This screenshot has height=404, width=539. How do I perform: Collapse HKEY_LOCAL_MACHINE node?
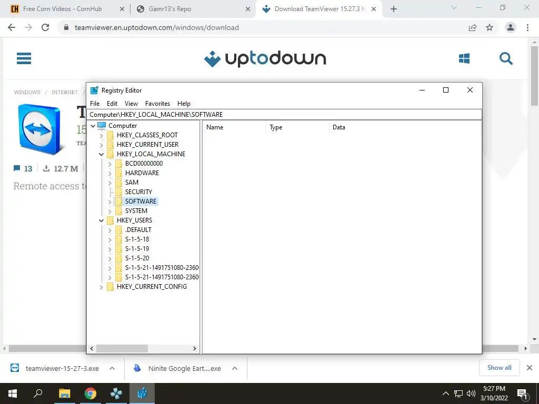pos(101,155)
